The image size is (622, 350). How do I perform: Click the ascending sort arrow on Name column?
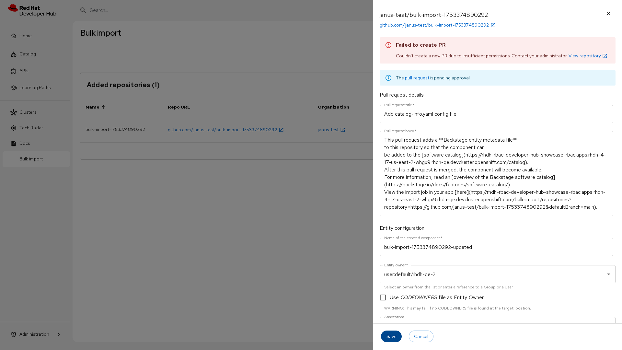pos(104,107)
